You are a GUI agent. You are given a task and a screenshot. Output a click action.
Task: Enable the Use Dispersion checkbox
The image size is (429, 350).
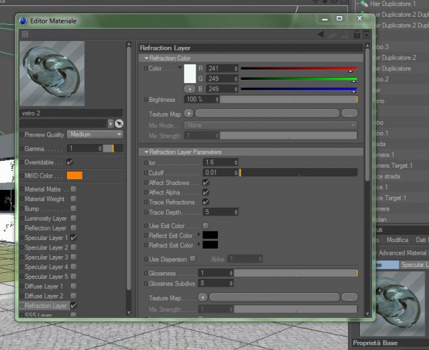[193, 259]
